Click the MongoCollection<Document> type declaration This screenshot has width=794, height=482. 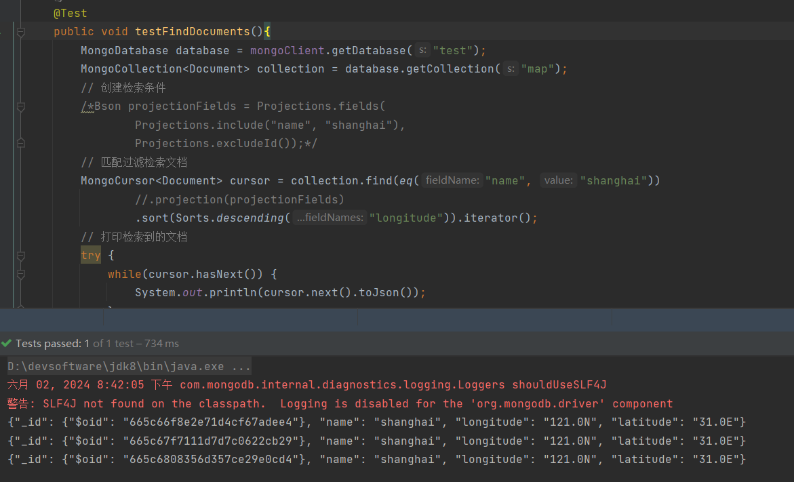pyautogui.click(x=165, y=69)
